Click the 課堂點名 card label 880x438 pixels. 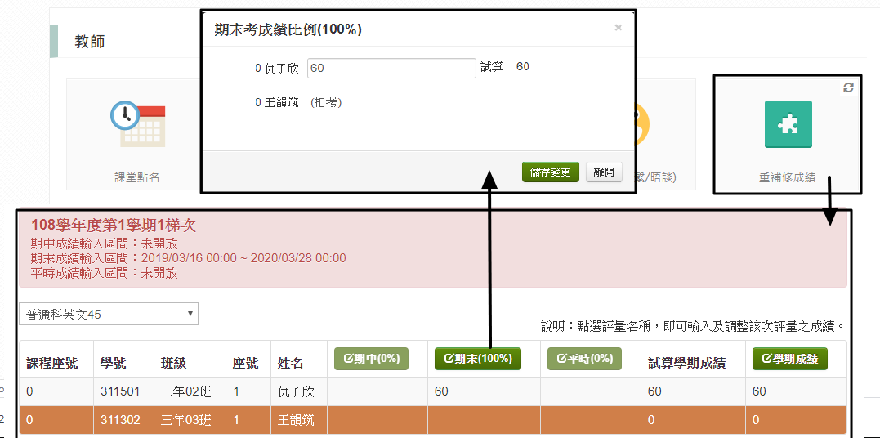tap(137, 177)
